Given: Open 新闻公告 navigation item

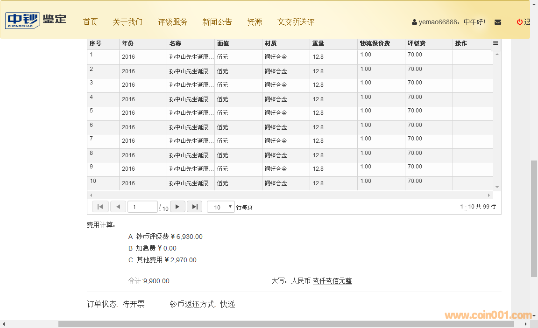Looking at the screenshot, I should pyautogui.click(x=217, y=22).
